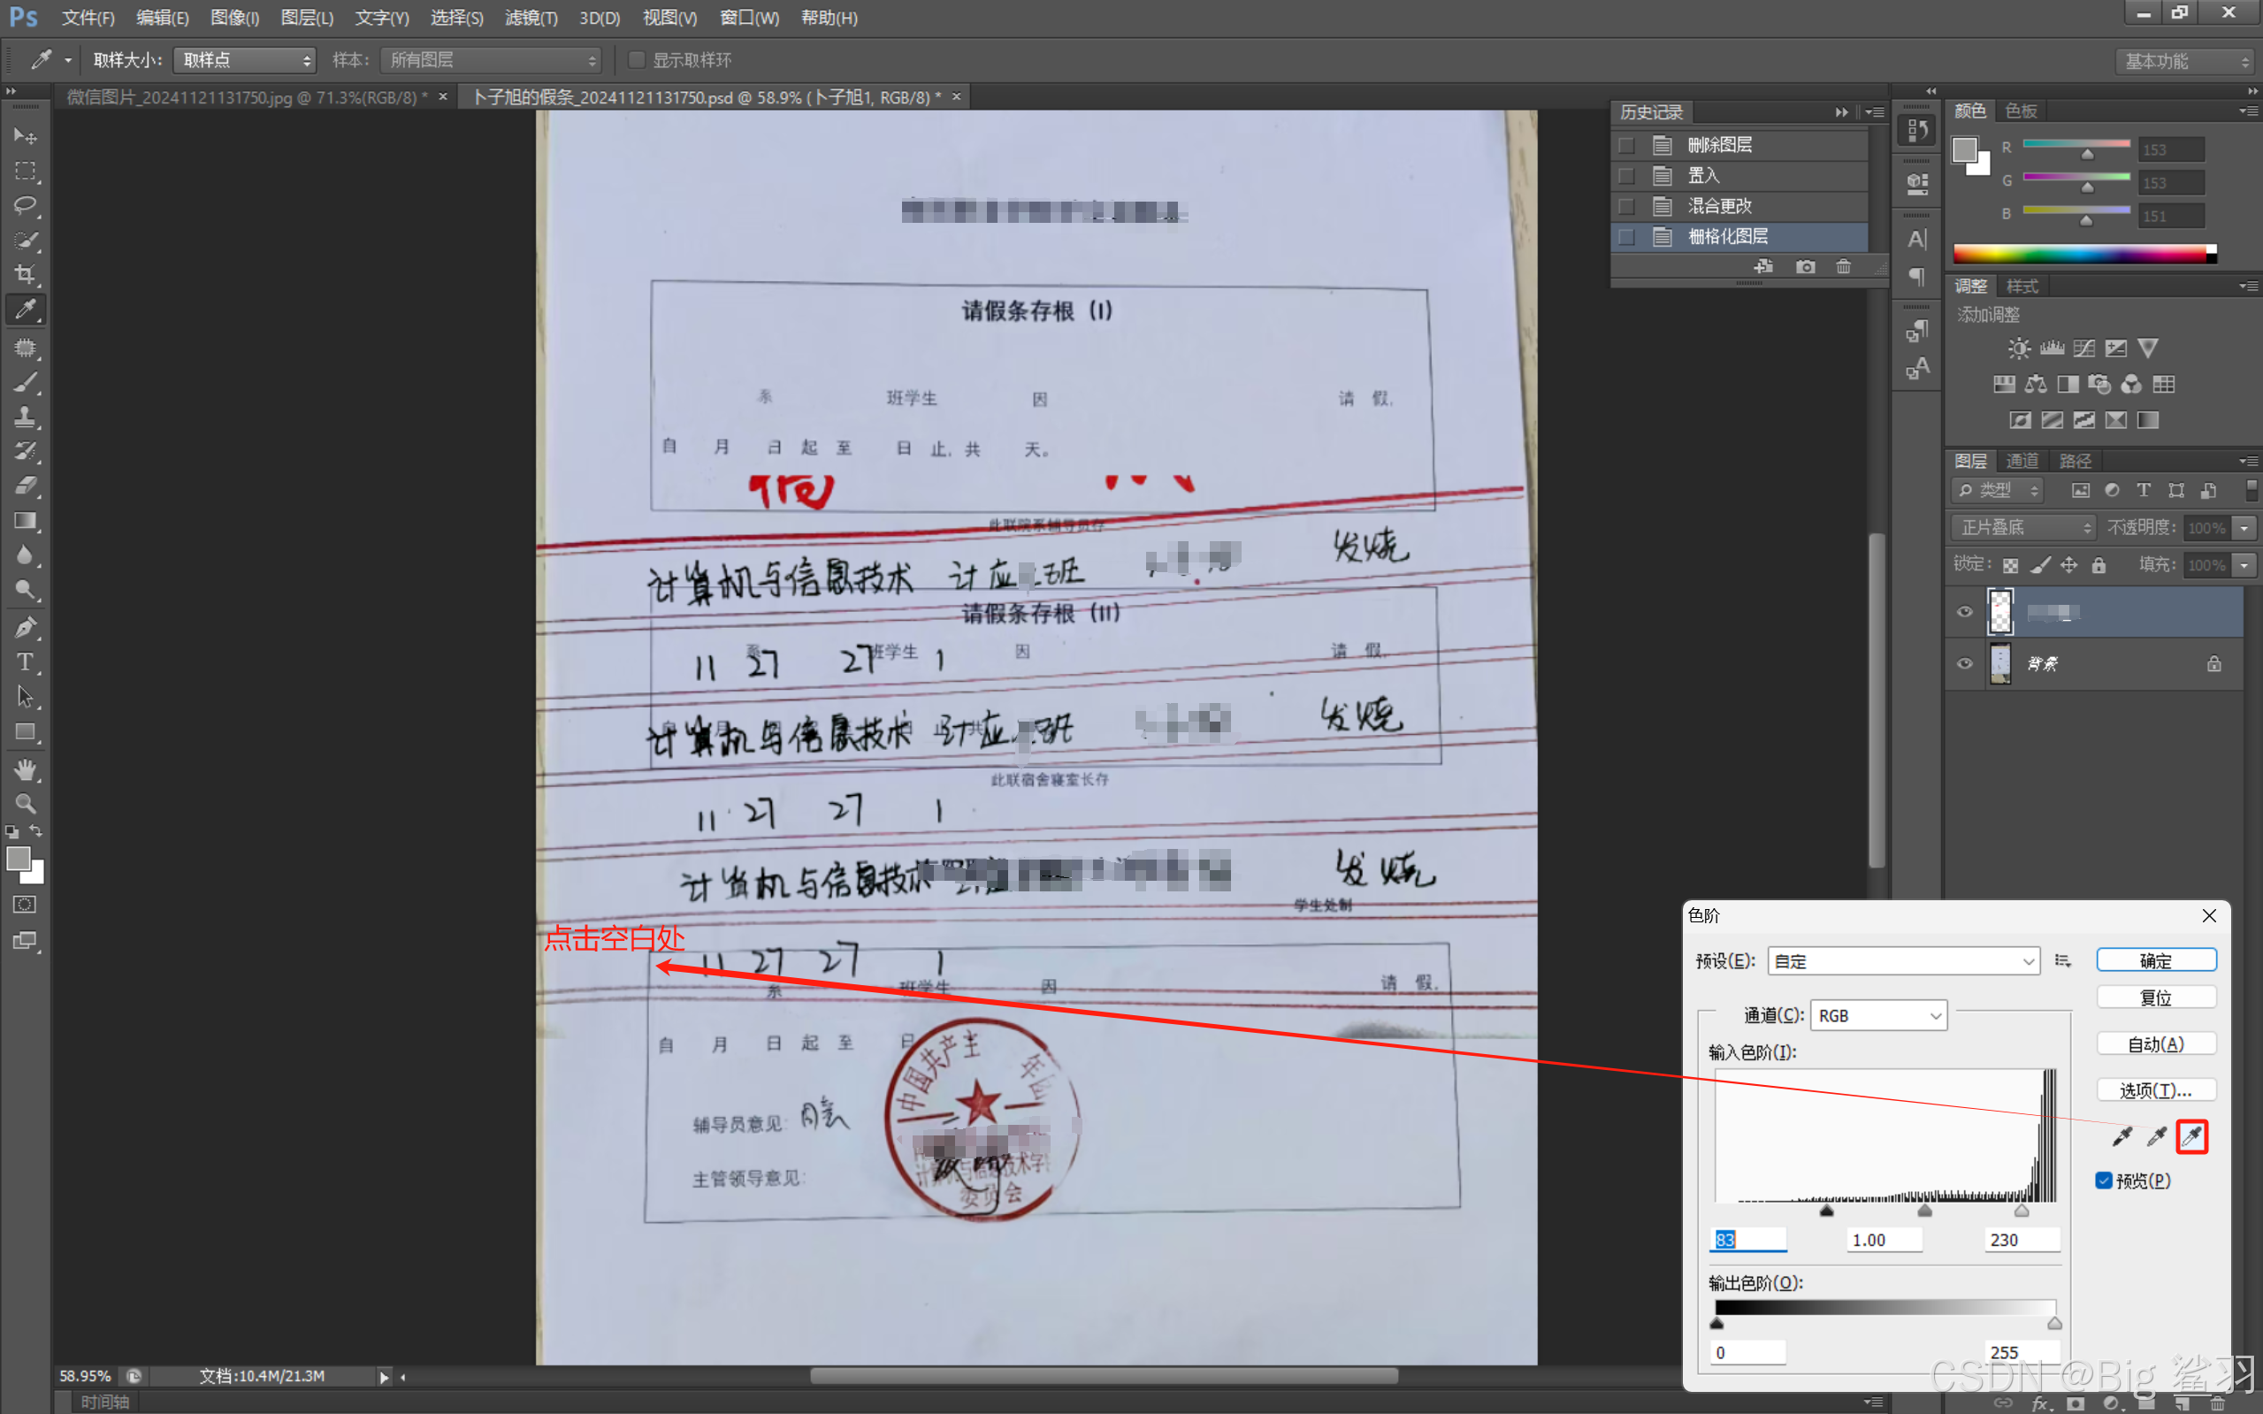This screenshot has width=2263, height=1414.
Task: Hide the 背景 layer with eye icon
Action: click(1965, 663)
